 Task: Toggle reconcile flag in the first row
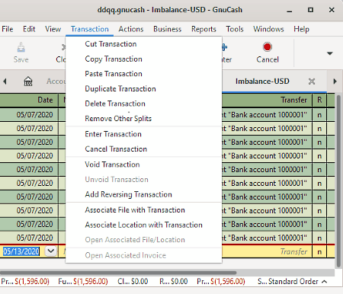click(319, 115)
